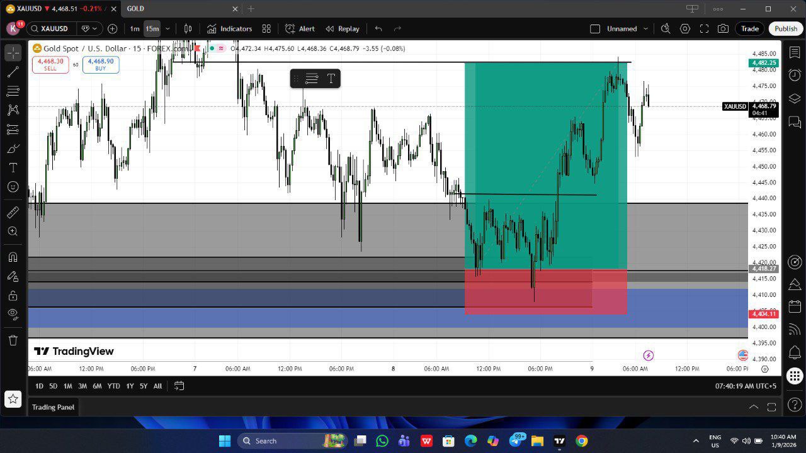Click the Trade button
Viewport: 806px width, 453px height.
(x=749, y=28)
